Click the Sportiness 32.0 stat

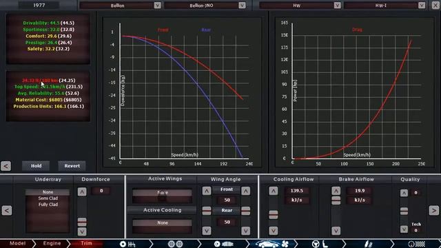[48, 30]
